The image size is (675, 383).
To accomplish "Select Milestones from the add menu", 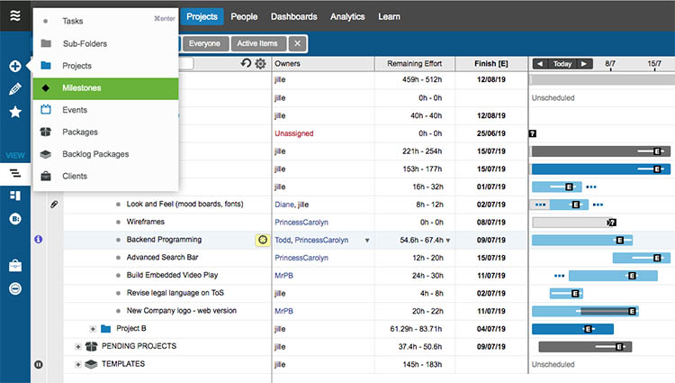I will pos(105,88).
